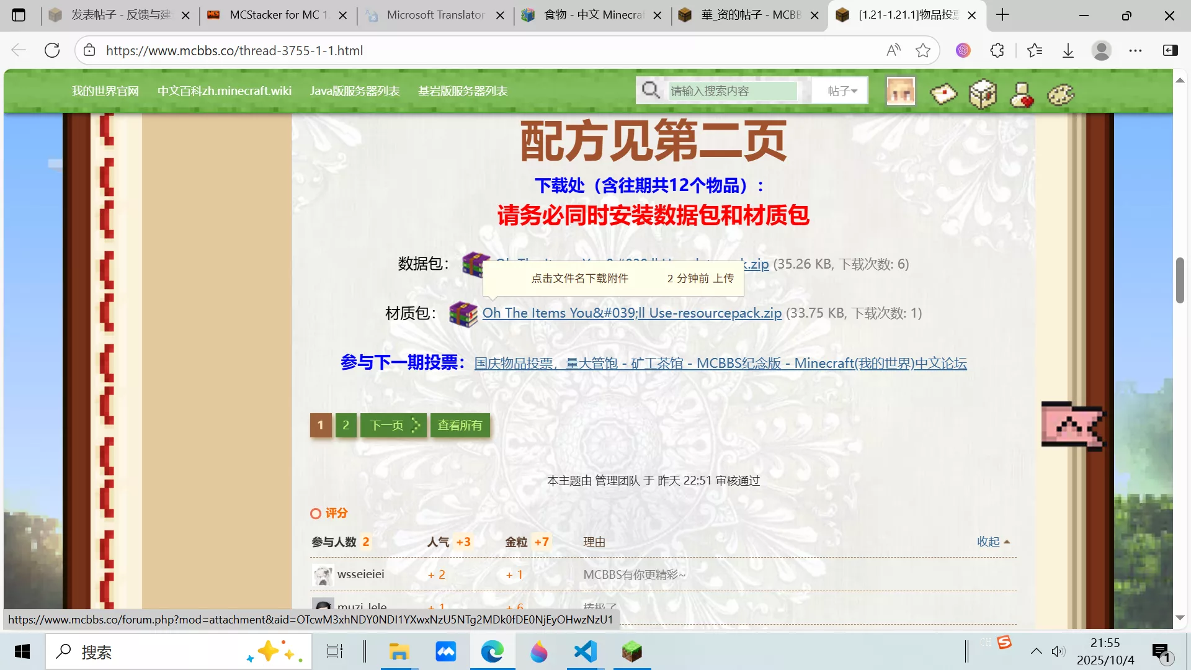
Task: Click the search magnifier icon
Action: tap(651, 90)
